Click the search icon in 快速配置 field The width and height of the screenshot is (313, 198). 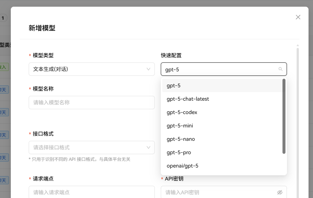tap(280, 69)
